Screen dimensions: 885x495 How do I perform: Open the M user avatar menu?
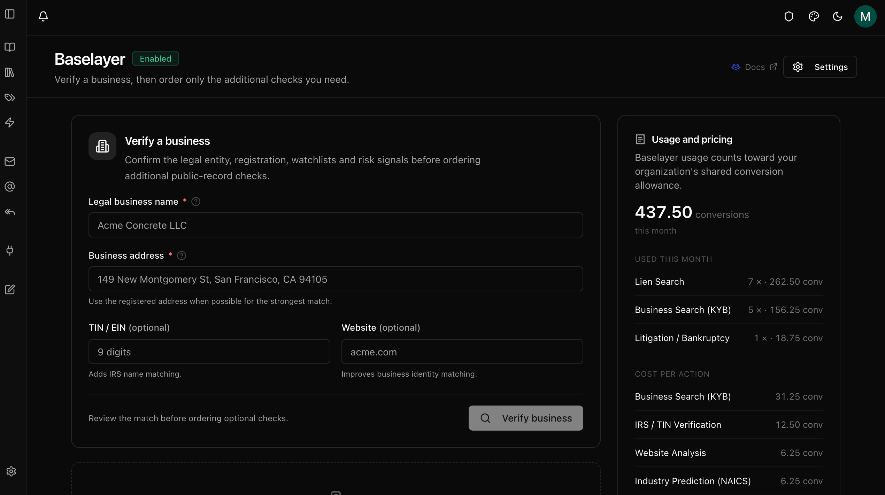click(x=865, y=16)
